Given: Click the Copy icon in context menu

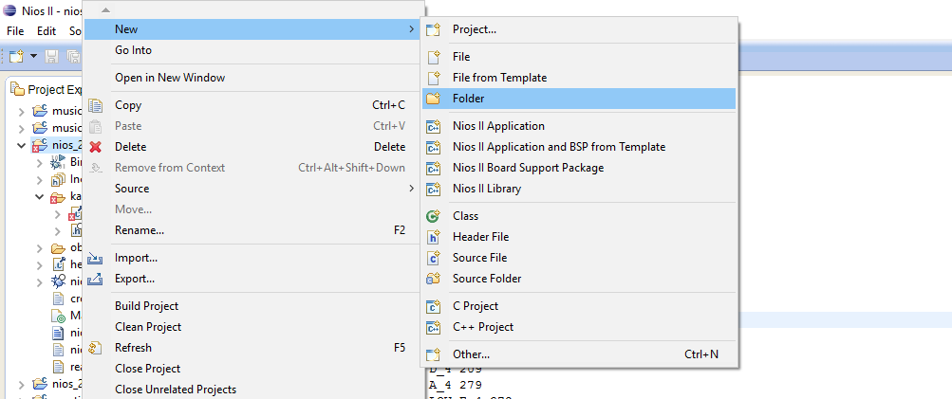Looking at the screenshot, I should 95,105.
